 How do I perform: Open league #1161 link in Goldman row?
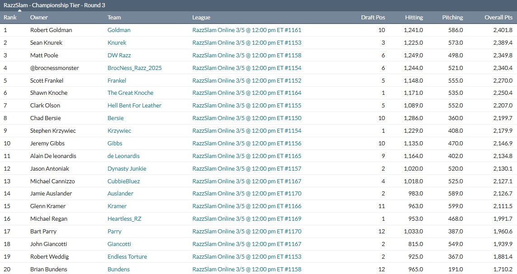tap(247, 30)
